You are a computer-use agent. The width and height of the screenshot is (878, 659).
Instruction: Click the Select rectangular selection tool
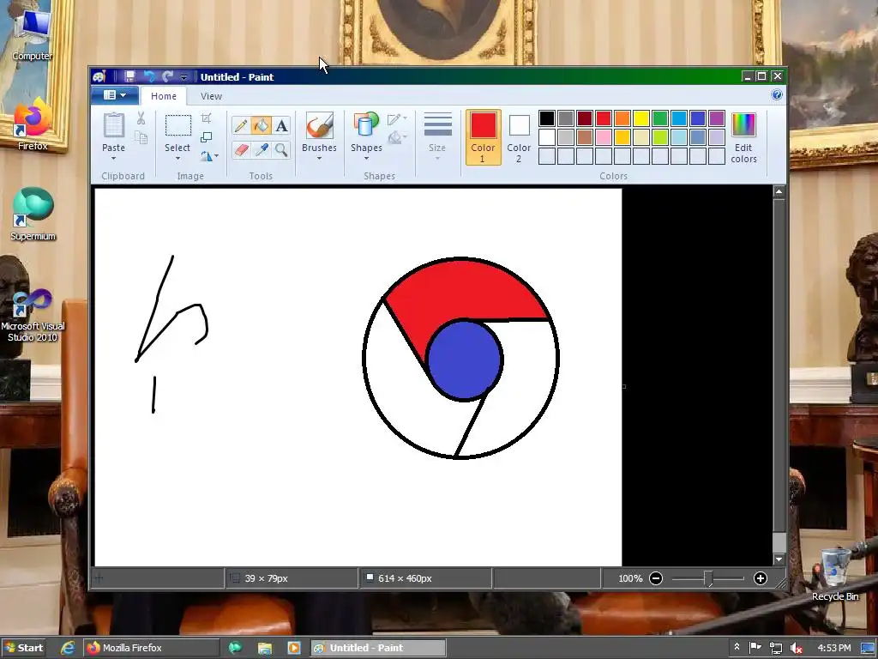(177, 125)
